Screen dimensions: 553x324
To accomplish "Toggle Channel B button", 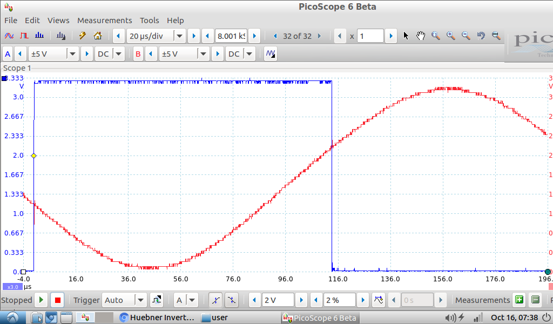I will point(138,54).
